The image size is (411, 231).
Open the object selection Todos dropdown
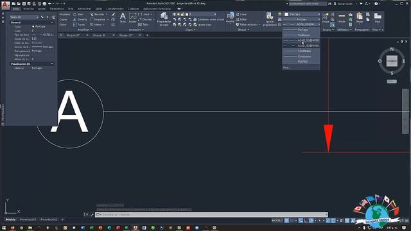pos(24,17)
